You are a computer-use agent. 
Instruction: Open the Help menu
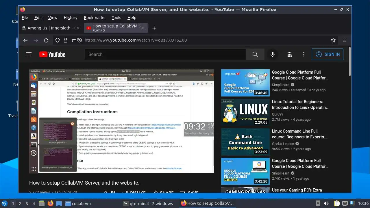[x=132, y=18]
